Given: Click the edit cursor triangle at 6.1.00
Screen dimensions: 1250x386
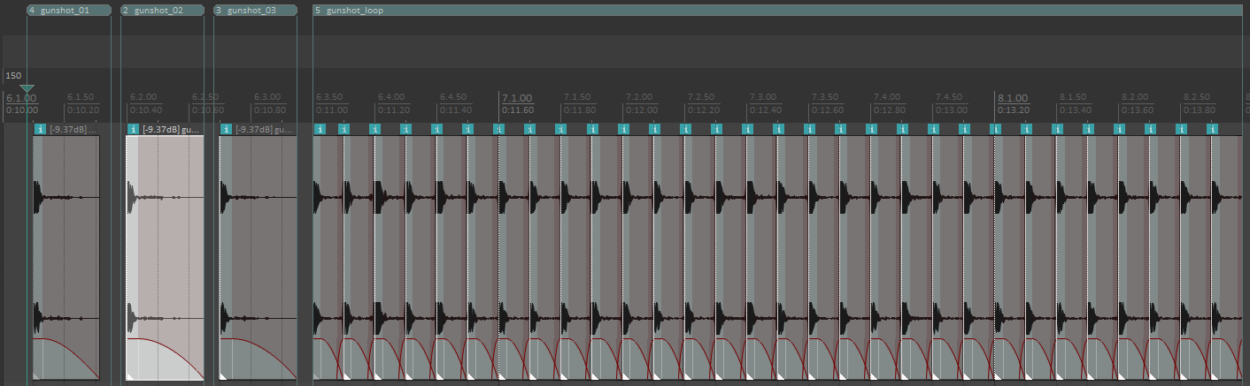Looking at the screenshot, I should (27, 88).
